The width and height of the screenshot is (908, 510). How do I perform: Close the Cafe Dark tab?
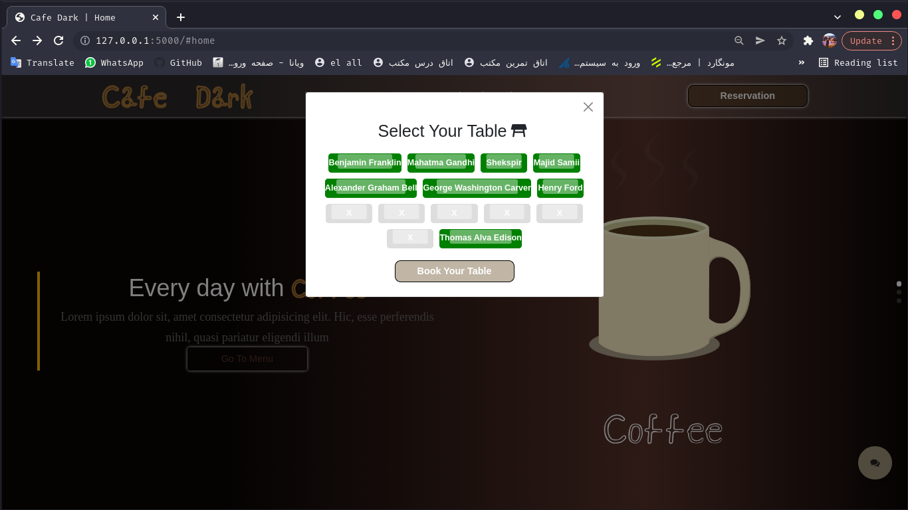coord(156,17)
